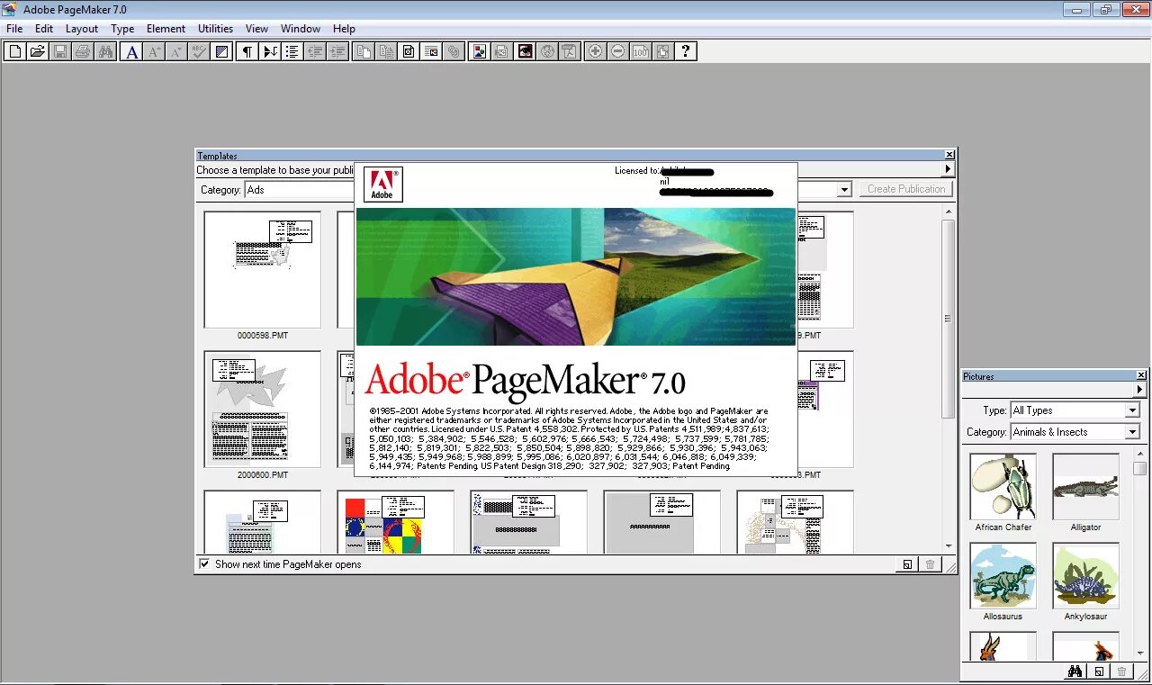Open the Category dropdown showing 'Animals & Insects'
Screen dimensions: 1152x685
point(1134,431)
